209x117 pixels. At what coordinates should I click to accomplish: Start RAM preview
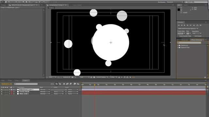pos(201,25)
